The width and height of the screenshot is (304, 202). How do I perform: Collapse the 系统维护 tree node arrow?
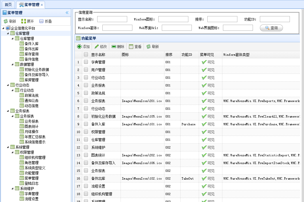[x=13, y=188]
